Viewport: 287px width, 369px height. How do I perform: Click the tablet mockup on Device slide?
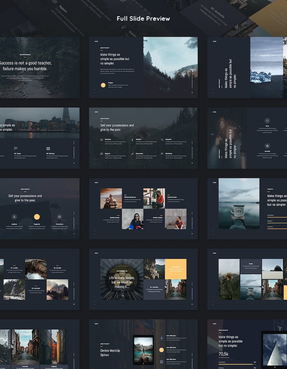[143, 349]
